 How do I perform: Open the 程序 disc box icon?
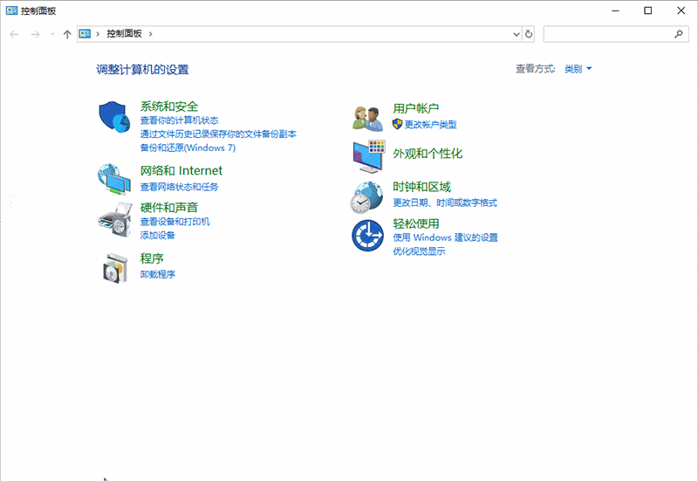click(116, 268)
